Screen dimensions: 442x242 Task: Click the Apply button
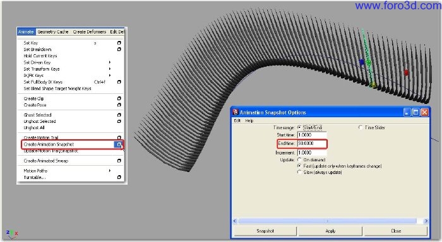click(330, 231)
